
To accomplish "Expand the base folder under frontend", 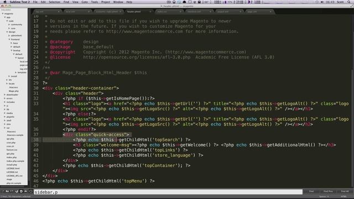I will tap(11, 43).
